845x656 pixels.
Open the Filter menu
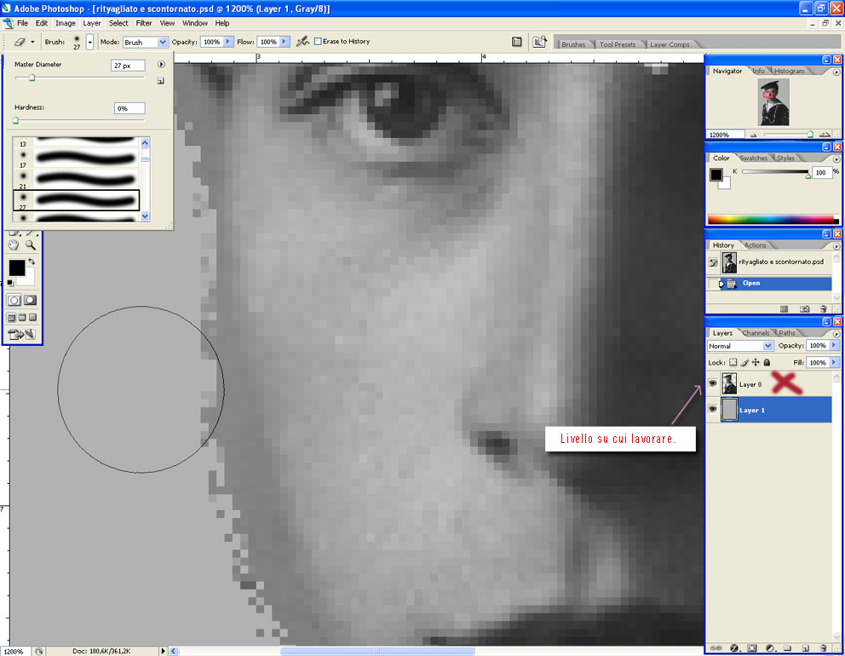pyautogui.click(x=144, y=23)
